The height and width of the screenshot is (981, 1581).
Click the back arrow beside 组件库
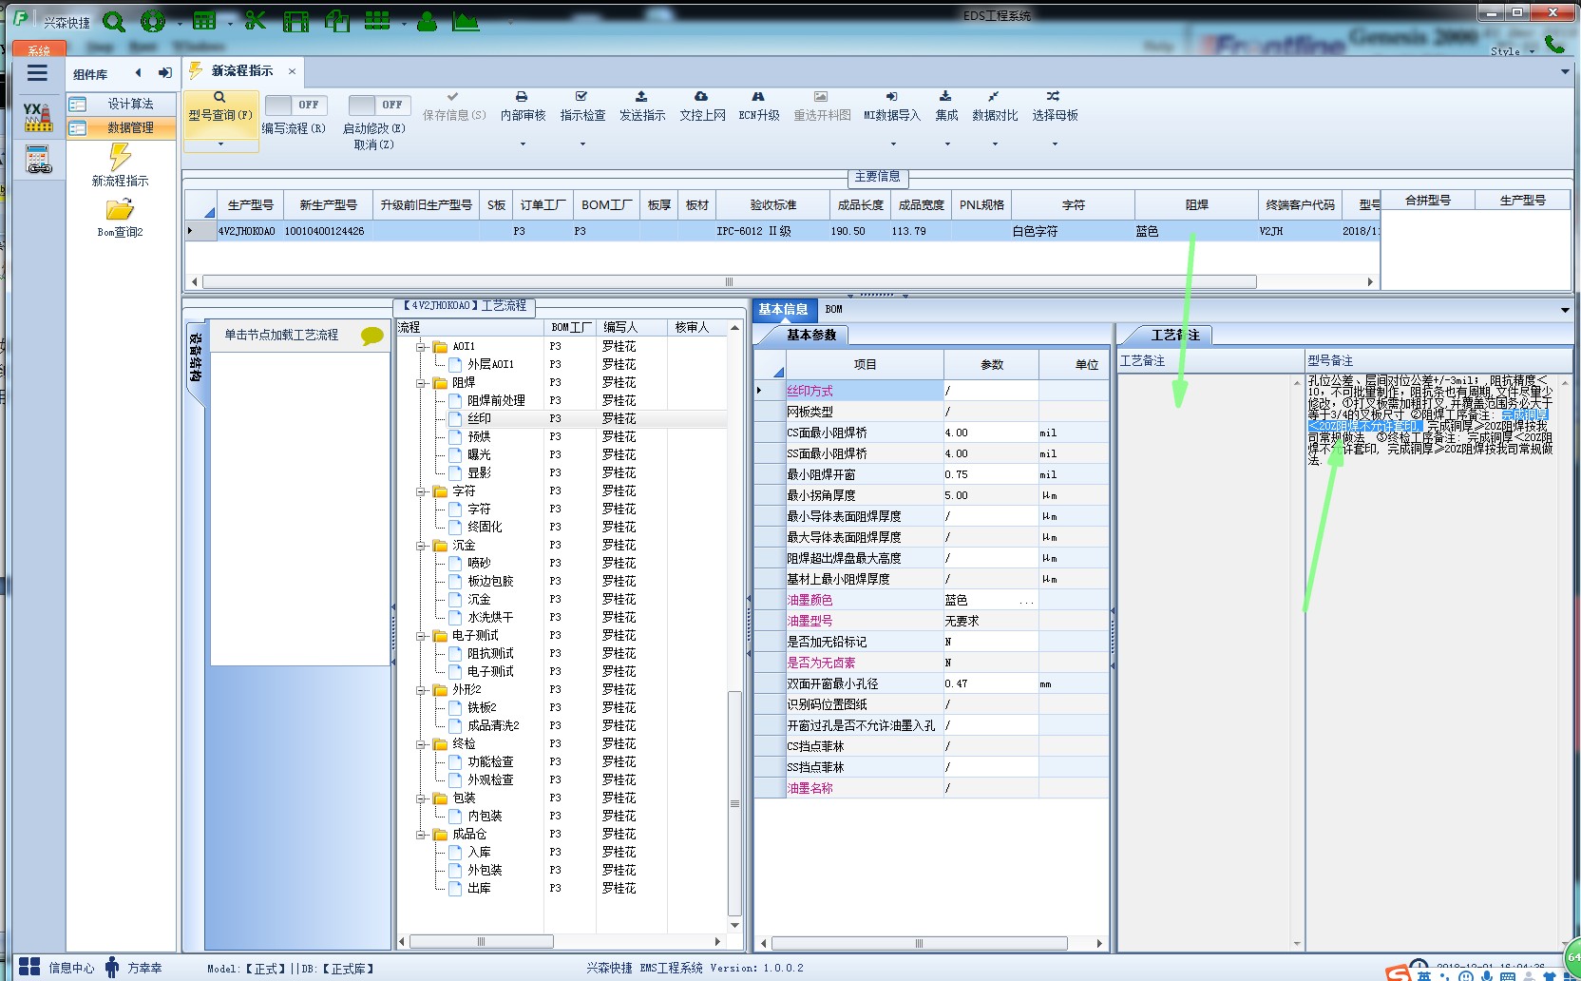pyautogui.click(x=138, y=73)
